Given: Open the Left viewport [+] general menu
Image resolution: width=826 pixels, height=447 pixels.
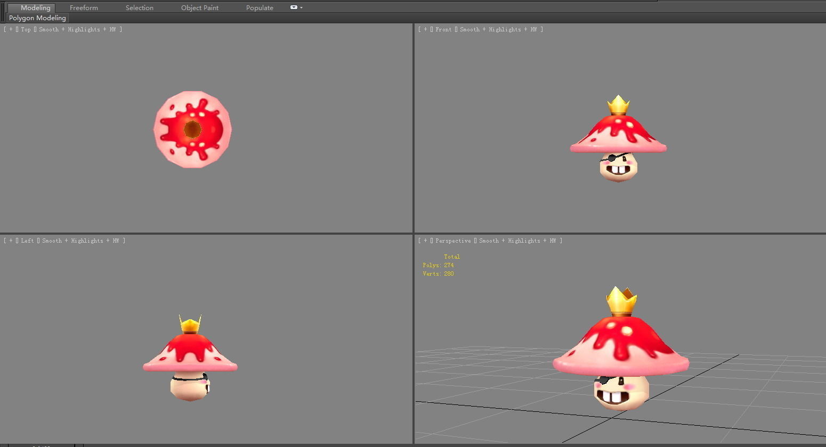Looking at the screenshot, I should pos(11,241).
